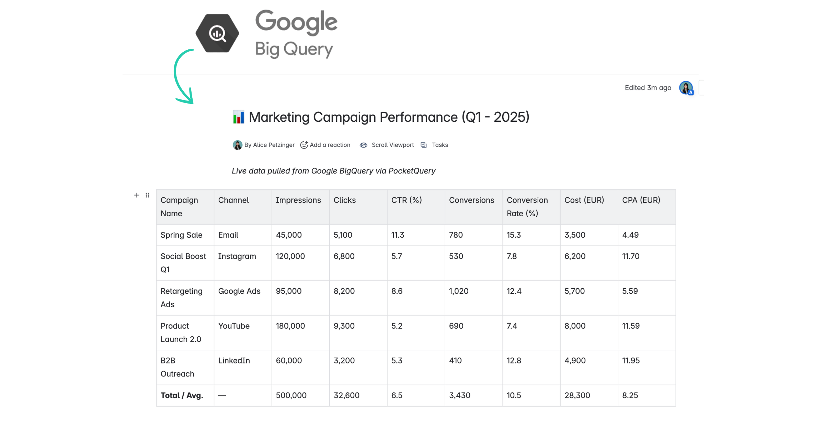Click the 1,020 conversions cell

pyautogui.click(x=474, y=298)
